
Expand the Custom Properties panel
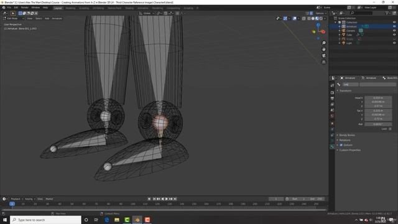(x=349, y=150)
